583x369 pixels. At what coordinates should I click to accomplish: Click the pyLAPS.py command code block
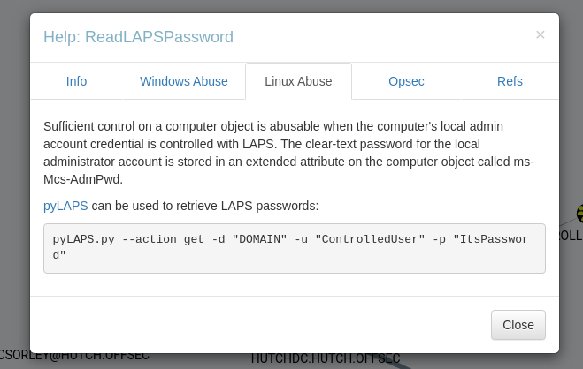click(294, 247)
